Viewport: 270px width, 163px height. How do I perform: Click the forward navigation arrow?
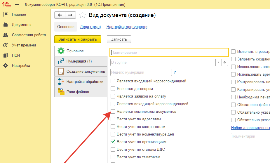[70, 15]
